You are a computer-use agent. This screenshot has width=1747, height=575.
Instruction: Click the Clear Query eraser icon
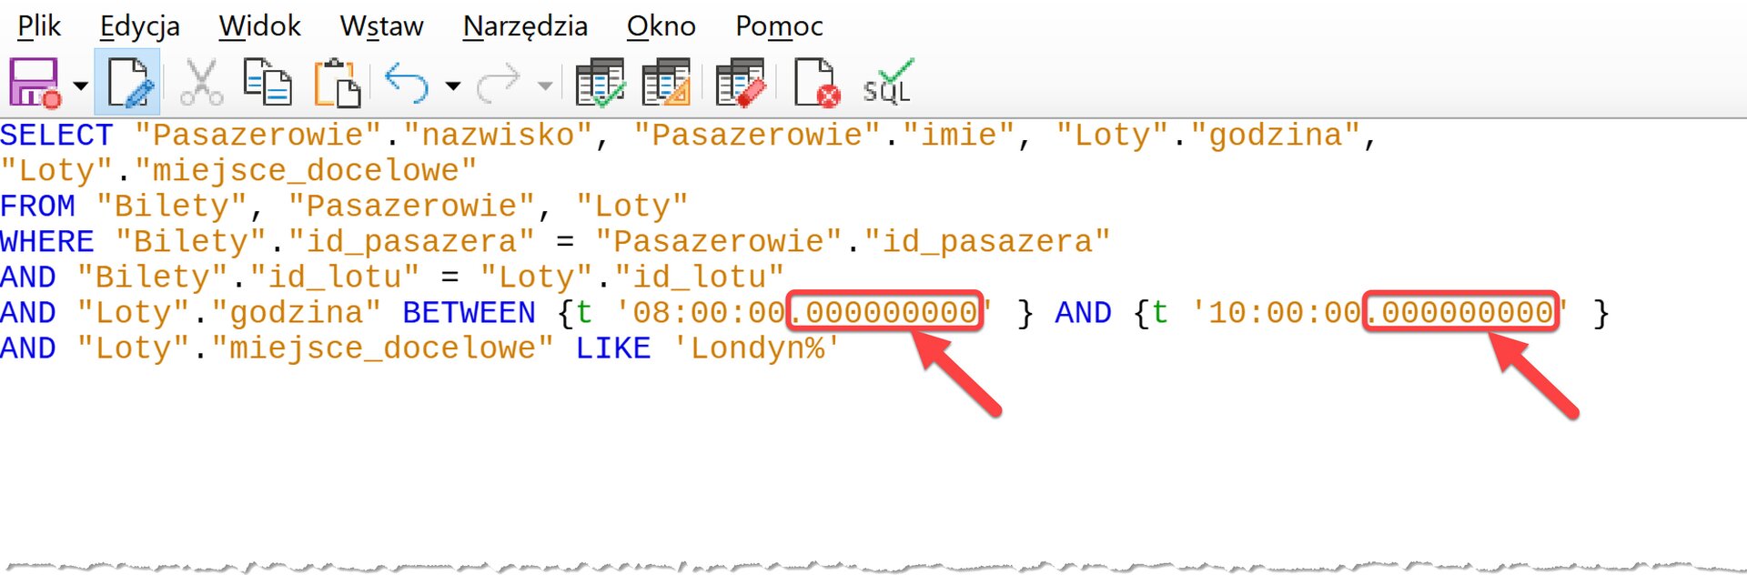pyautogui.click(x=740, y=83)
